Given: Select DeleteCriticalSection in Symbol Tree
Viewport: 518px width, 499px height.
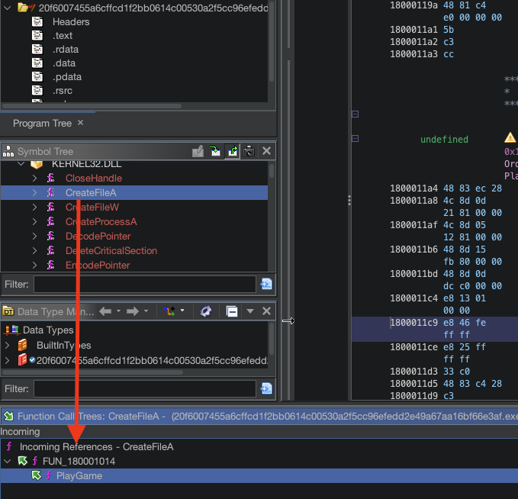Looking at the screenshot, I should point(111,251).
